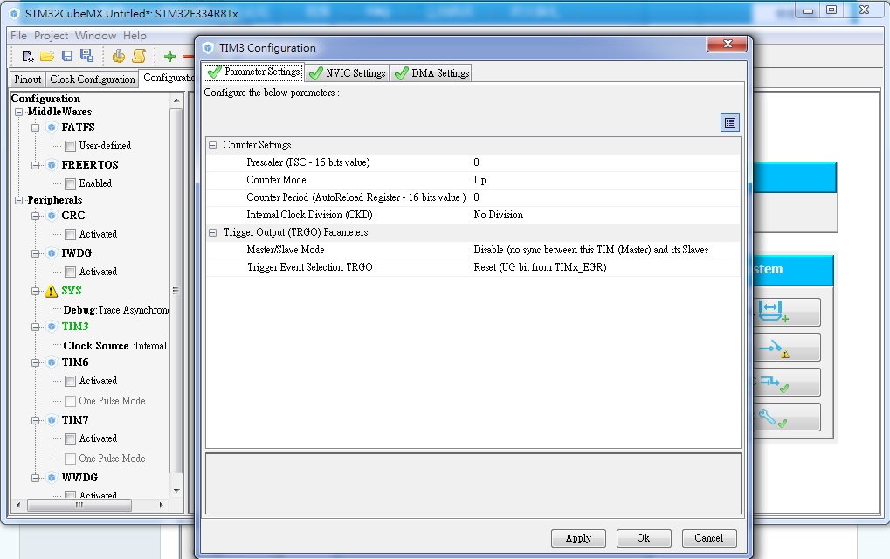Open the Help menu
Viewport: 890px width, 559px height.
[135, 35]
